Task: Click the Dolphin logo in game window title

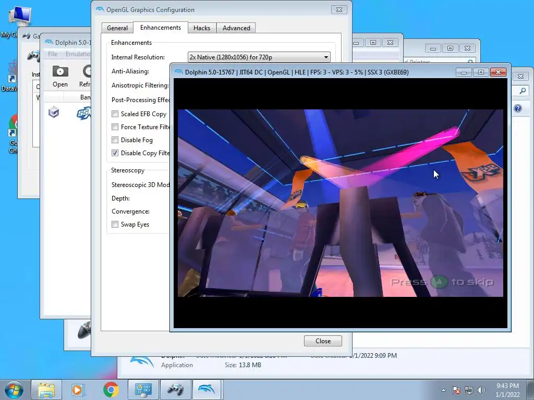Action: click(x=179, y=72)
